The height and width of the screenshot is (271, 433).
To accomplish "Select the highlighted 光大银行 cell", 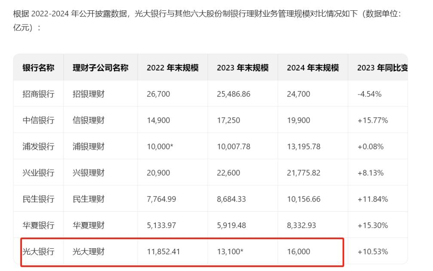I will (38, 252).
